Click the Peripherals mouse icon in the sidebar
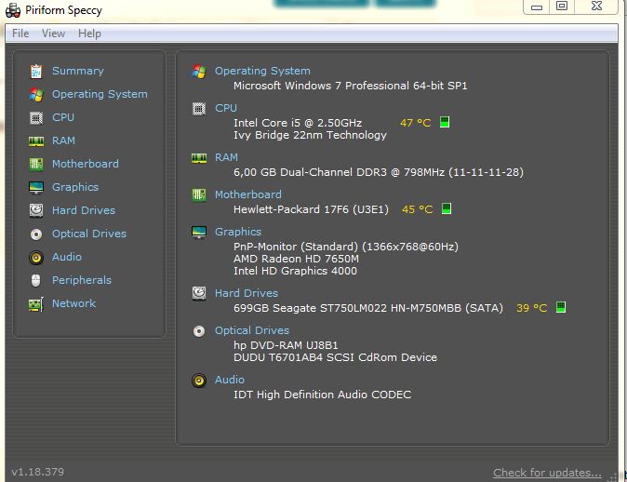627x482 pixels. tap(36, 280)
